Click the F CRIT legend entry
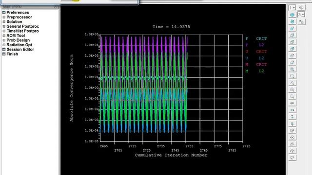 [x=256, y=39]
